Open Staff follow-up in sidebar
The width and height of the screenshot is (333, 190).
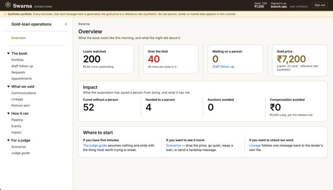pyautogui.click(x=22, y=66)
